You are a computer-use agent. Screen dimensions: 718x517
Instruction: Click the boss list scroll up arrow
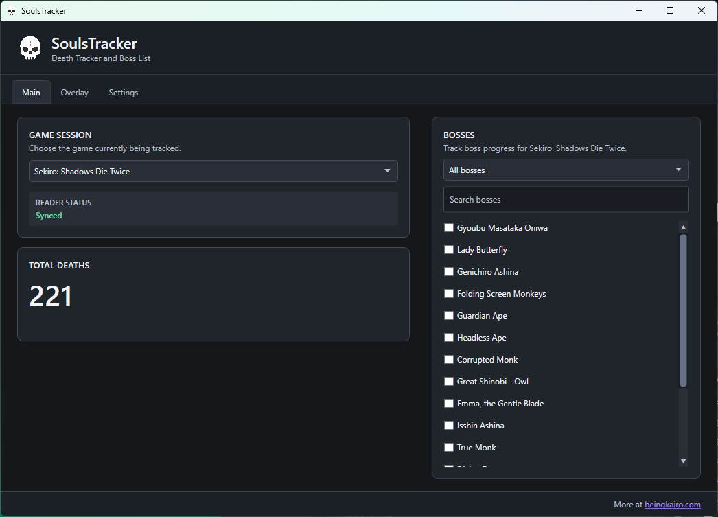(x=683, y=227)
